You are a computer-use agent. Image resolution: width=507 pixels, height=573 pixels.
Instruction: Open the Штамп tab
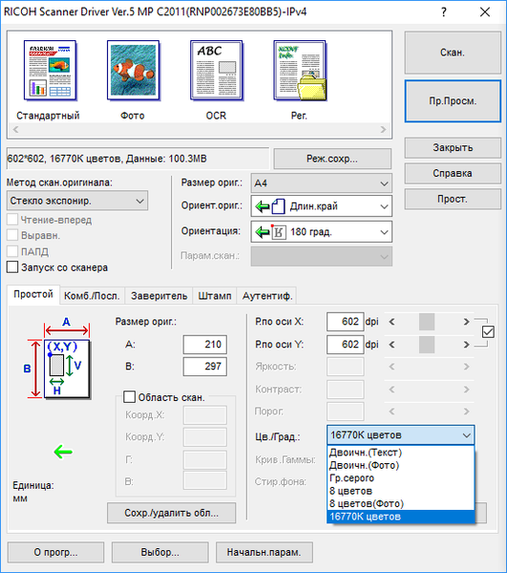pyautogui.click(x=215, y=296)
